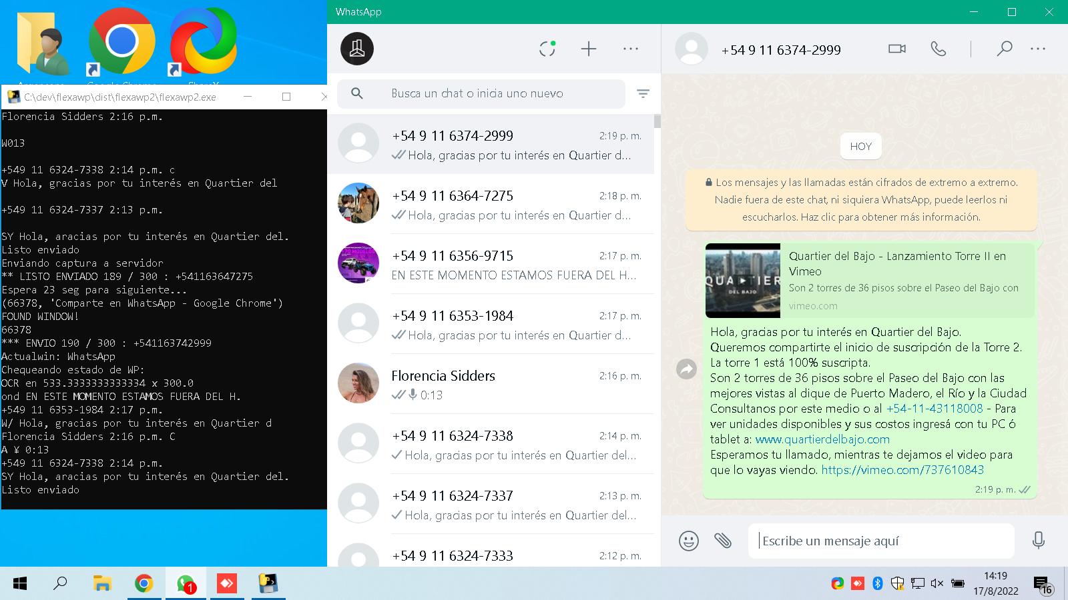Open the Windows Start menu

[20, 584]
